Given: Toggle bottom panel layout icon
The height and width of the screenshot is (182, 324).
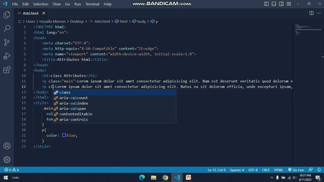Looking at the screenshot, I should point(274,4).
